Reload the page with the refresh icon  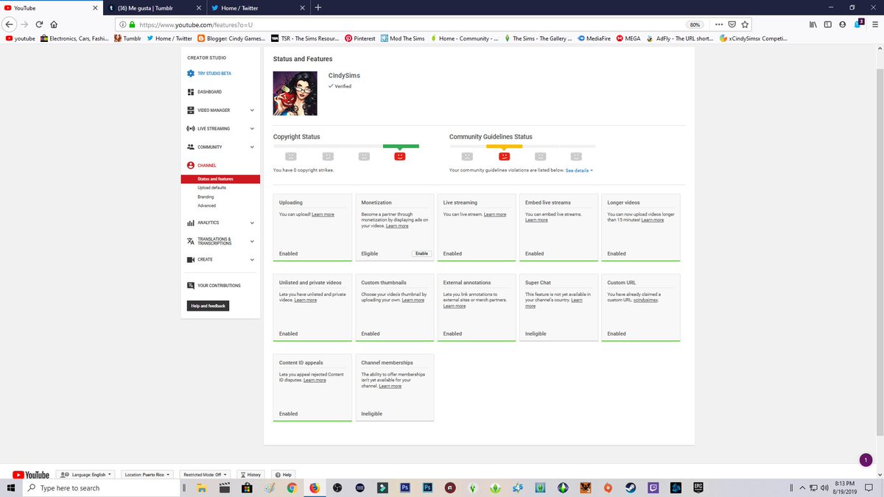39,24
